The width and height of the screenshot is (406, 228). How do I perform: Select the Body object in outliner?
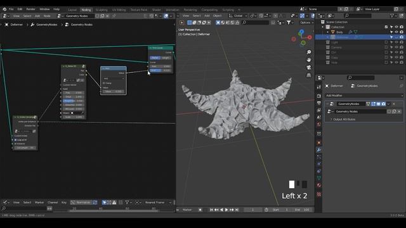pos(339,32)
